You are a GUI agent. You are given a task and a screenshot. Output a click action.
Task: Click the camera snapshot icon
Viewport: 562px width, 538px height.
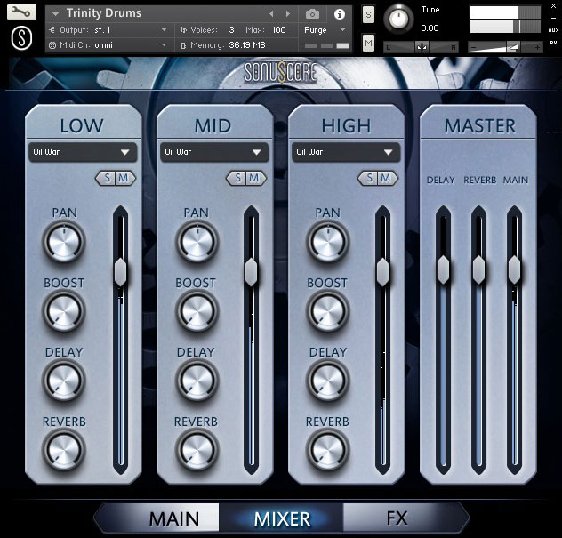[x=312, y=14]
